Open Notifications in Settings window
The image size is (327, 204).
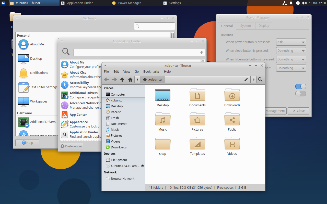(33, 73)
